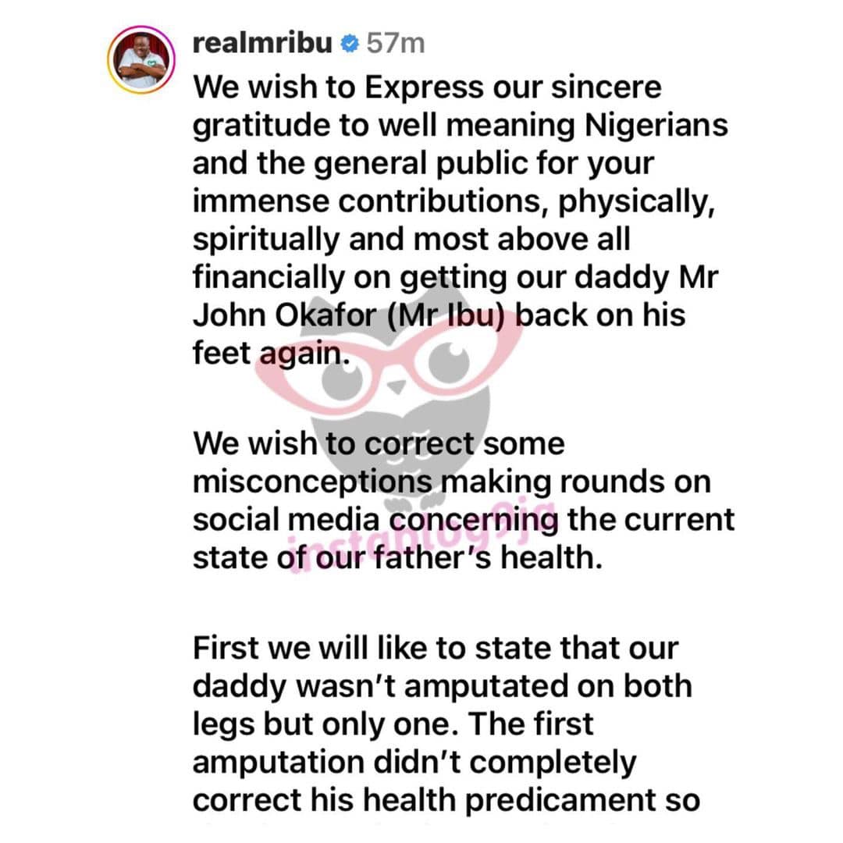Click the blue verified badge
This screenshot has height=843, width=843.
tap(350, 44)
